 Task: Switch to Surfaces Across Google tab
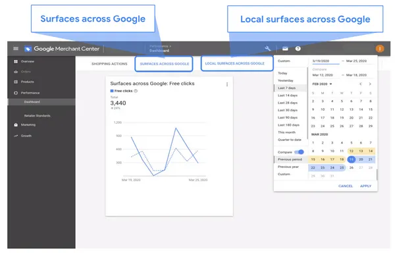(x=164, y=64)
